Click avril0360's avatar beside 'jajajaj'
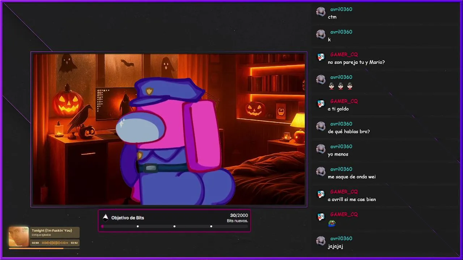Viewport: 463px width, 260px height. [x=321, y=241]
